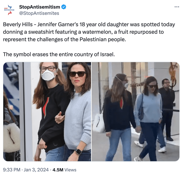Viewport: 183px width, 177px height.
Task: Click the dark sunglasses in the left photo
Action: [77, 74]
